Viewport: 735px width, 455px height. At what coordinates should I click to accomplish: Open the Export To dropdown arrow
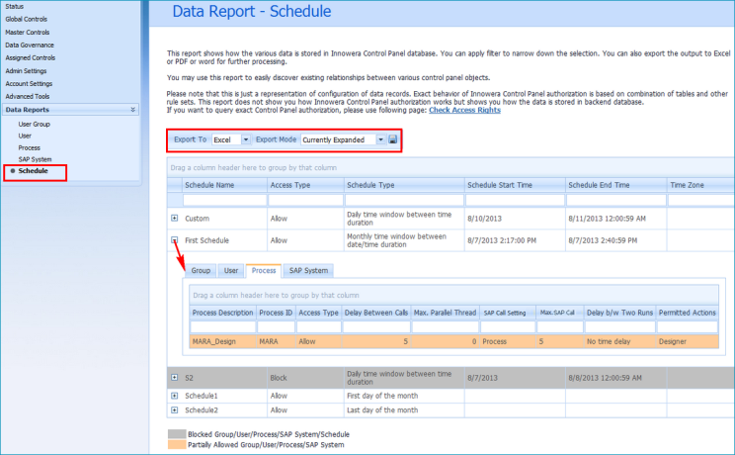coord(246,139)
